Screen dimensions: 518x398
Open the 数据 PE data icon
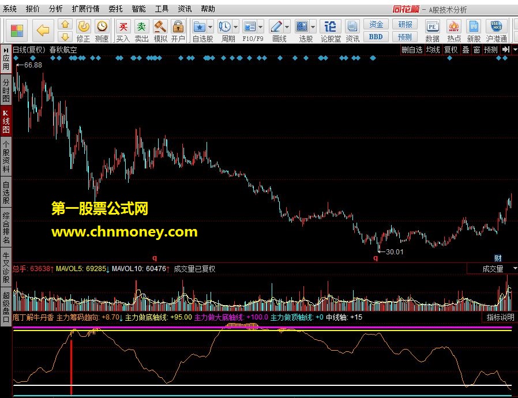[x=432, y=27]
